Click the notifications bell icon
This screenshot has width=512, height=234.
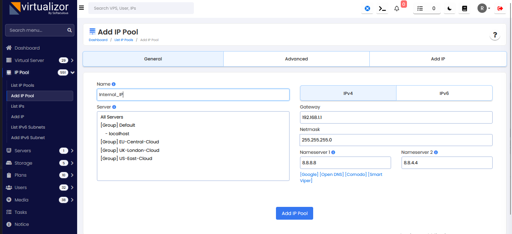[396, 8]
